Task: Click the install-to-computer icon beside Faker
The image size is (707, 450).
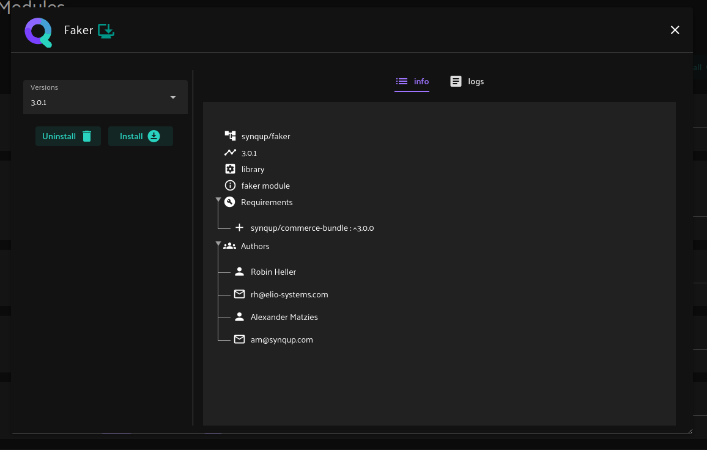Action: [106, 31]
